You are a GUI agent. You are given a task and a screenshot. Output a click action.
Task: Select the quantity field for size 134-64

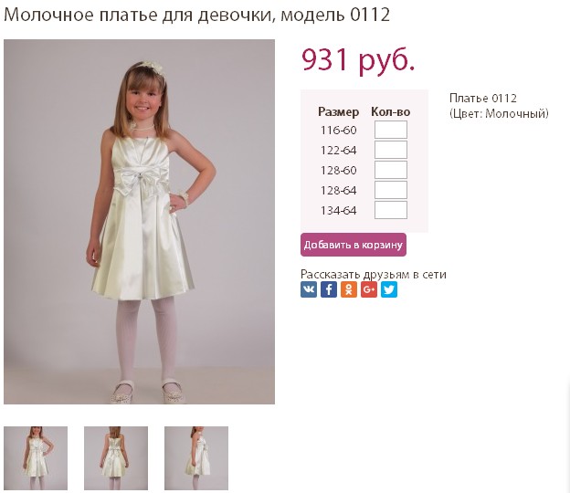pos(391,210)
